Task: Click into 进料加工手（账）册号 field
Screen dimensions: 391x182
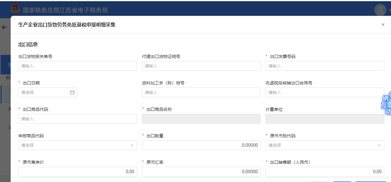Action: click(201, 92)
